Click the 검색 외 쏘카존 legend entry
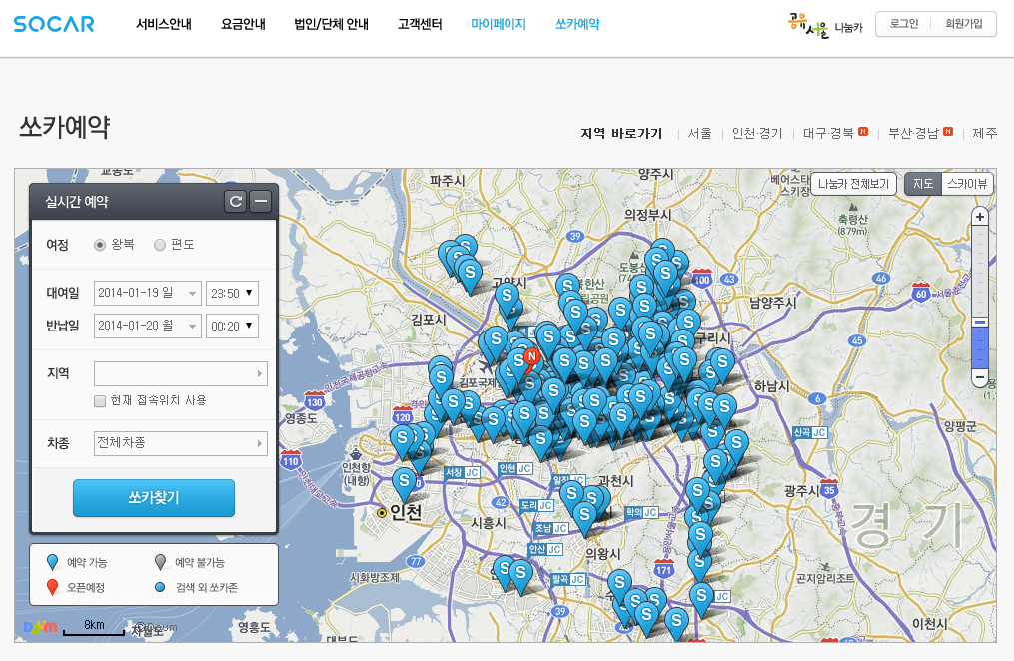Image resolution: width=1014 pixels, height=661 pixels. pos(197,587)
